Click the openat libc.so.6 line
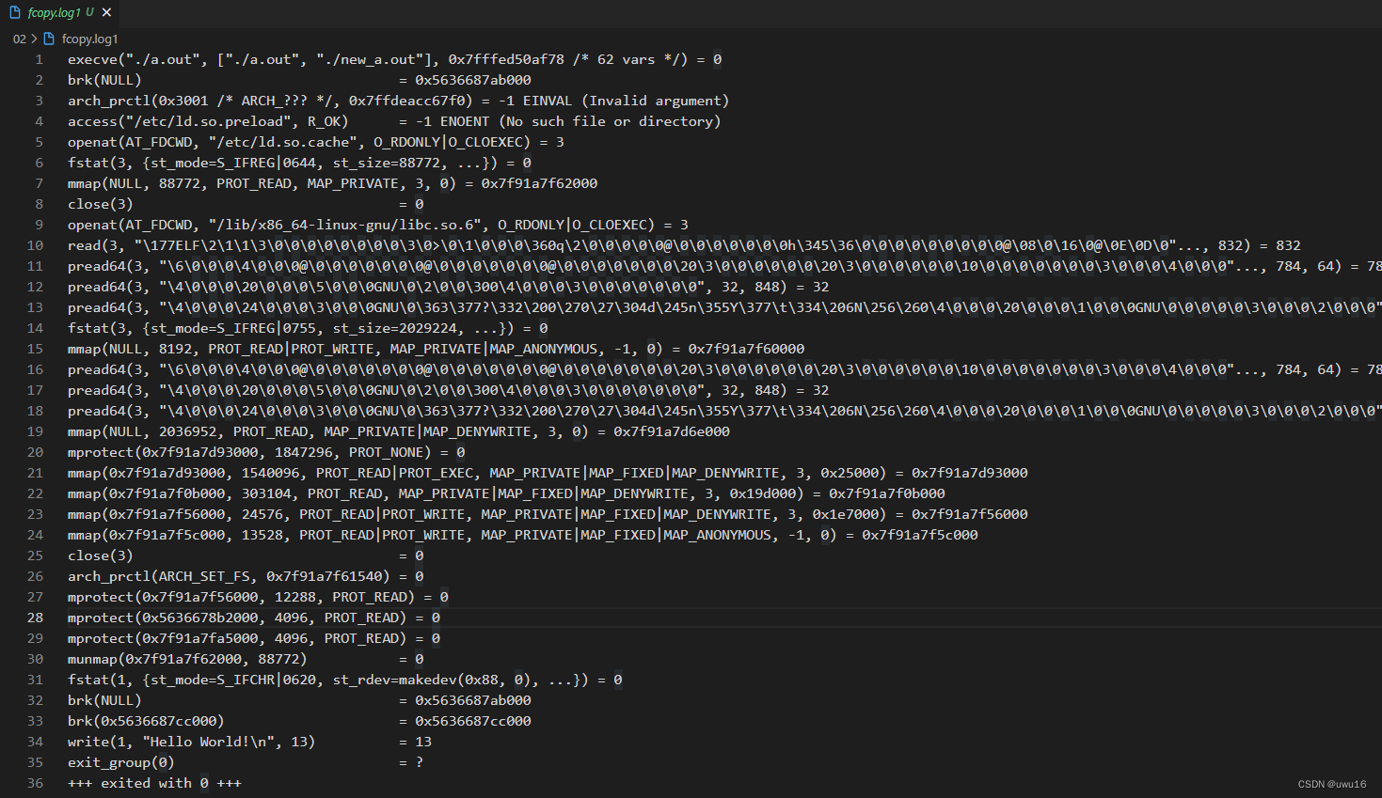Image resolution: width=1382 pixels, height=798 pixels. click(378, 225)
